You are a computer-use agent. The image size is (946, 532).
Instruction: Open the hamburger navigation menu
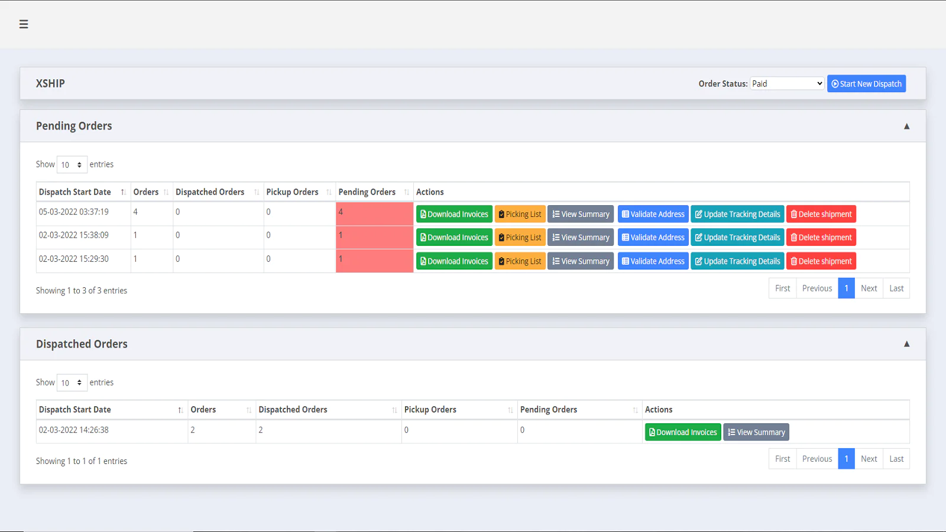pyautogui.click(x=24, y=24)
